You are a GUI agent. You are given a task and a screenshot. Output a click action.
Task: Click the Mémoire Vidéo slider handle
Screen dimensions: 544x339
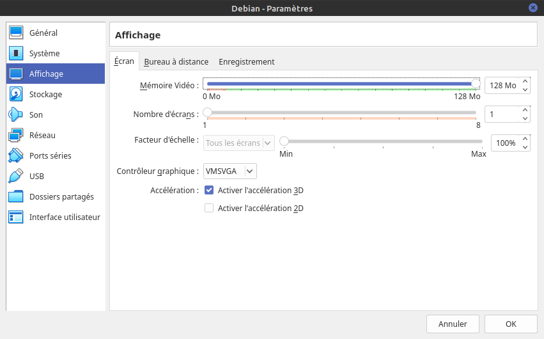tap(476, 84)
